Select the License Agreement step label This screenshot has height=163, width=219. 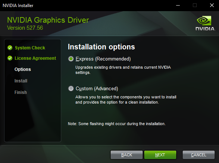point(35,58)
